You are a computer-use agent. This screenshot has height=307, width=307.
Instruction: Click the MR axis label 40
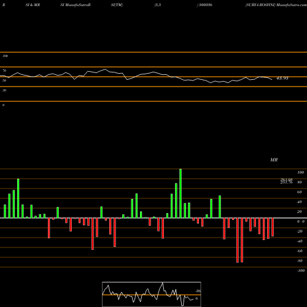coord(299,202)
